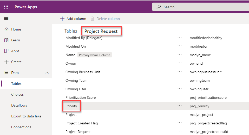
Task: Open ellipsis menu for Prioritization Score
Action: pos(180,97)
